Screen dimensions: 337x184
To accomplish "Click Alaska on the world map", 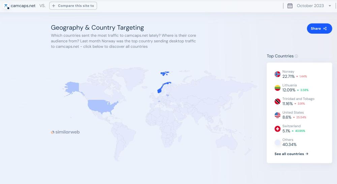I will pos(71,87).
